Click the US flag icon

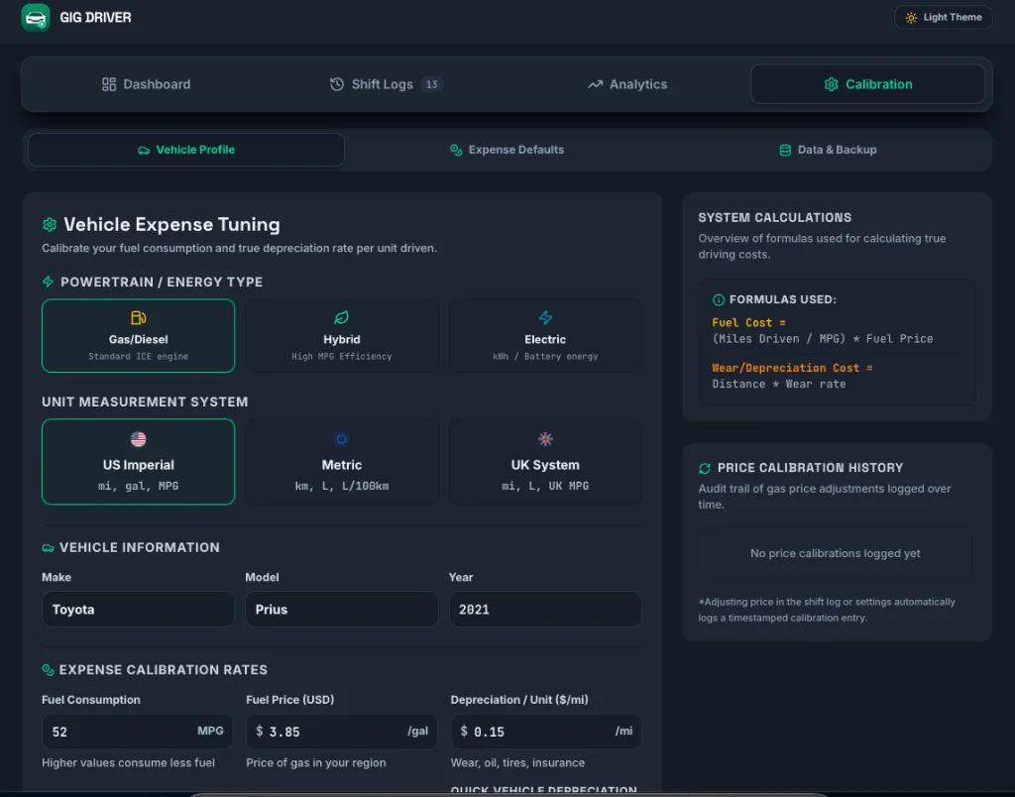(139, 439)
